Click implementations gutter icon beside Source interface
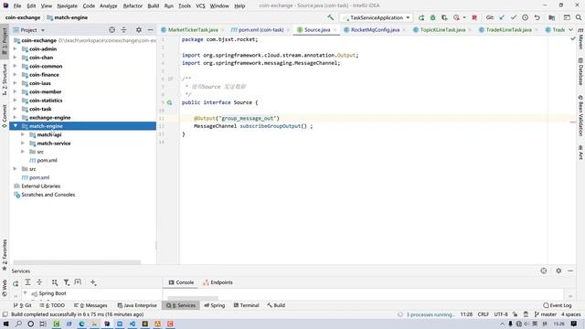The width and height of the screenshot is (585, 329). coord(170,102)
